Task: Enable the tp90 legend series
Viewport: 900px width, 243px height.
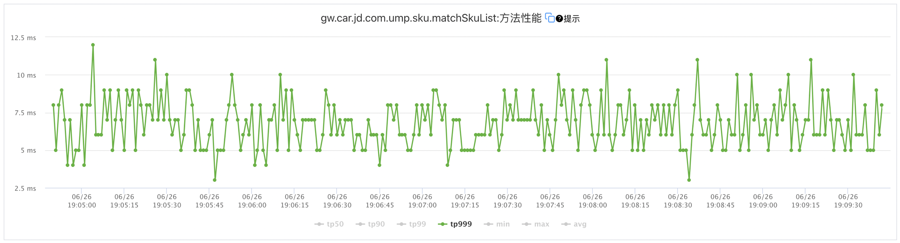Action: click(x=370, y=224)
